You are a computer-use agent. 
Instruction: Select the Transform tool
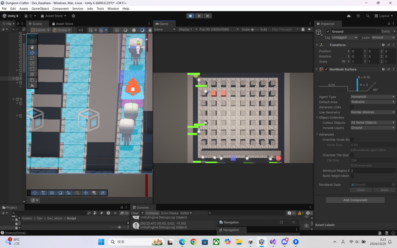pyautogui.click(x=32, y=74)
